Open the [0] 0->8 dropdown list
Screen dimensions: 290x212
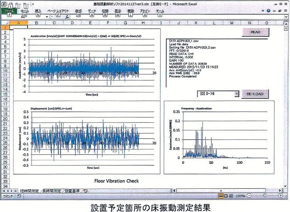[236, 94]
